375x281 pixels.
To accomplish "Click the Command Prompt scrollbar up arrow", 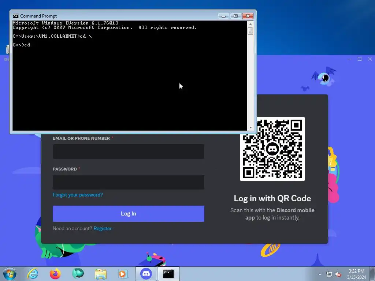I will click(x=250, y=24).
